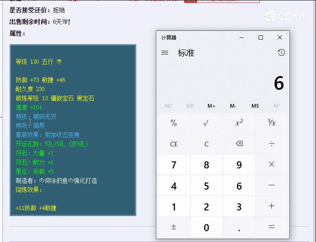Image resolution: width=316 pixels, height=242 pixels.
Task: Click the 锻炼等级 13 镶嵌宝石 line
Action: click(55, 98)
